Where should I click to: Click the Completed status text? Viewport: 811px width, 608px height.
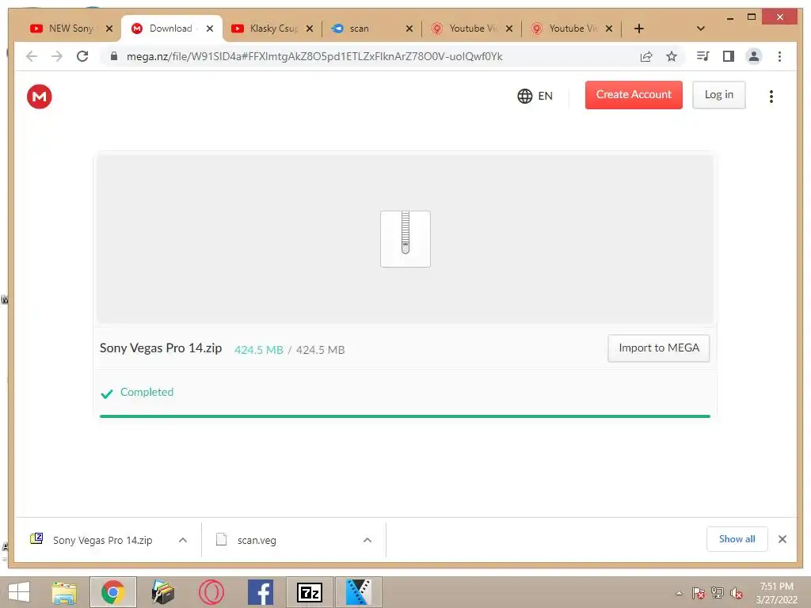tap(147, 392)
